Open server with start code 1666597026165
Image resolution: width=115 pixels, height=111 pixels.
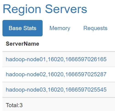pos(56,59)
